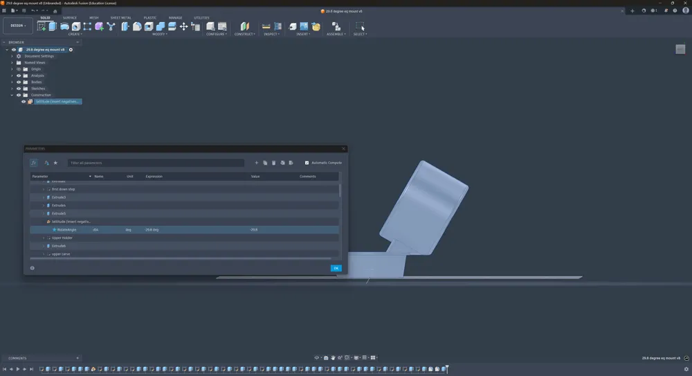Expand the Named Views node
Image resolution: width=692 pixels, height=376 pixels.
pos(12,63)
